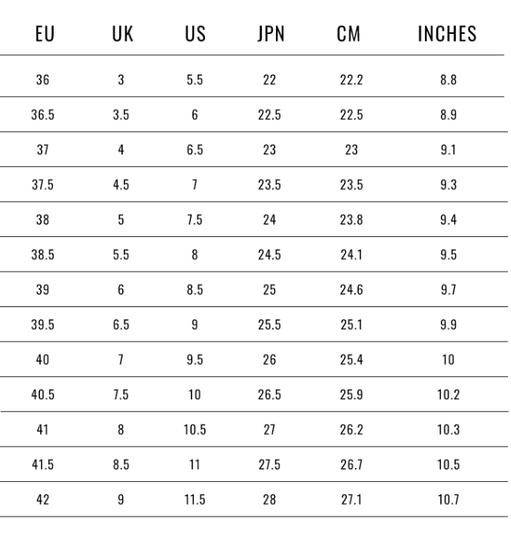Select UK size 7 cell
Screen dimensions: 511x537
(x=121, y=360)
